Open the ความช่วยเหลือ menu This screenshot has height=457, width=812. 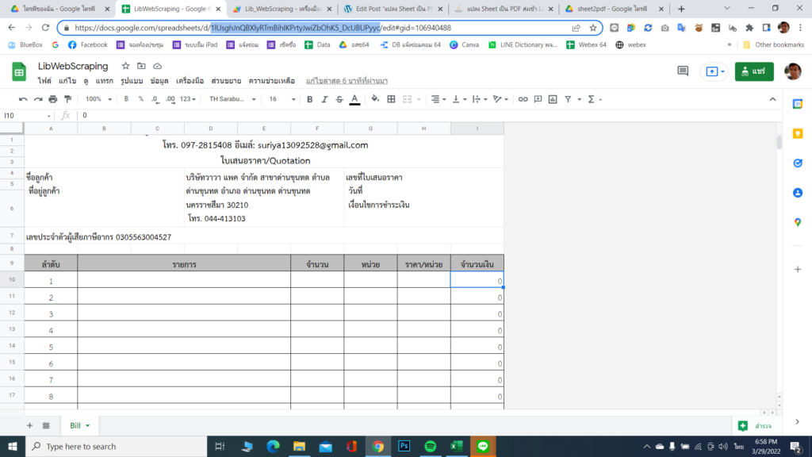tap(271, 81)
